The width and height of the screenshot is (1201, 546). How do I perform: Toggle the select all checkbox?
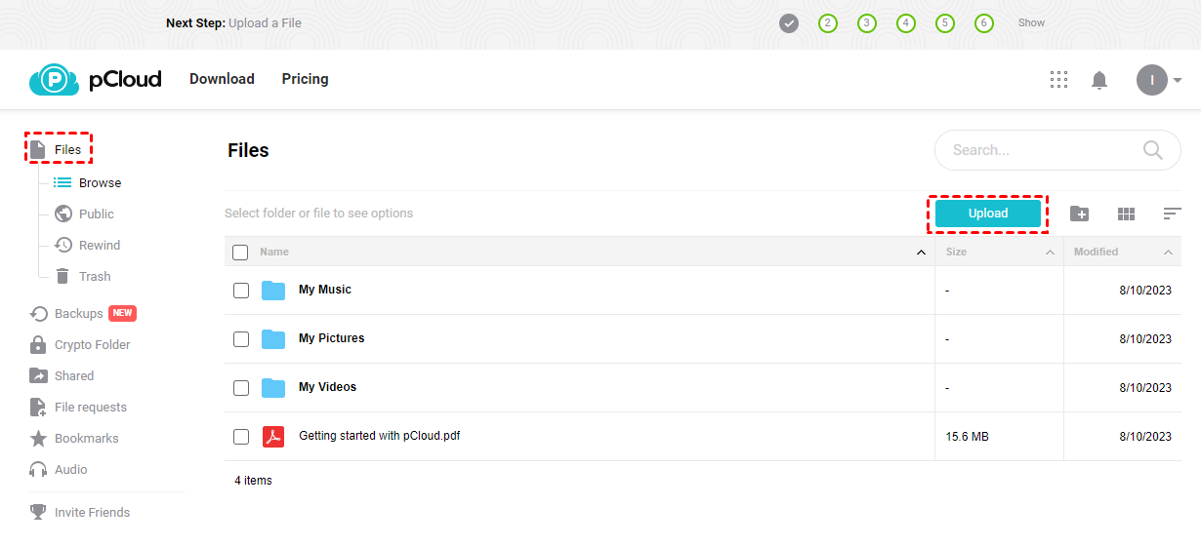tap(240, 253)
